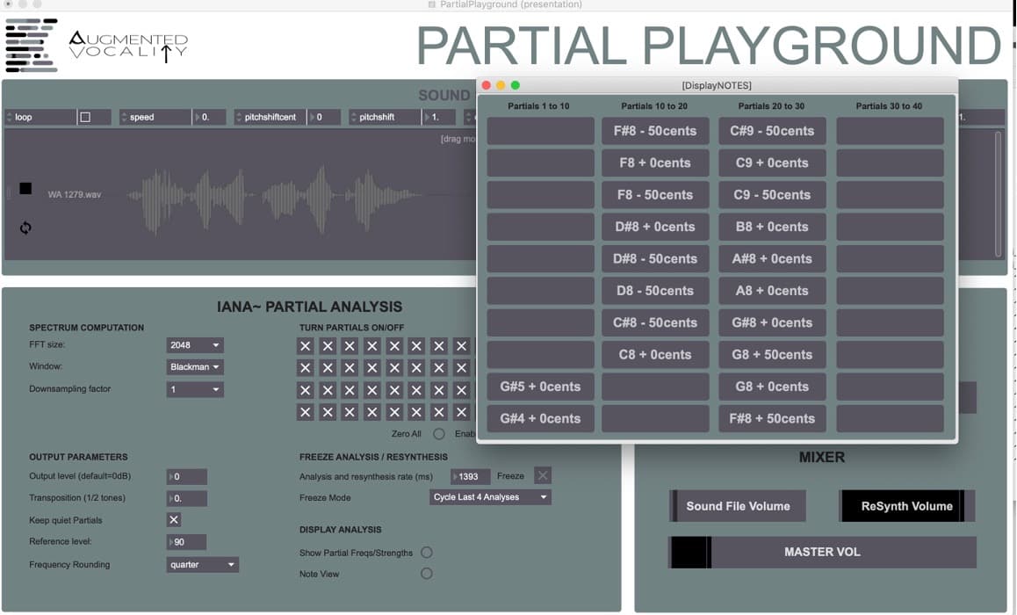The height and width of the screenshot is (615, 1017).
Task: Click the loop parameter label
Action: [24, 118]
